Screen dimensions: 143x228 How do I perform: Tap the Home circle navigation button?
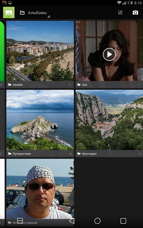click(x=97, y=221)
